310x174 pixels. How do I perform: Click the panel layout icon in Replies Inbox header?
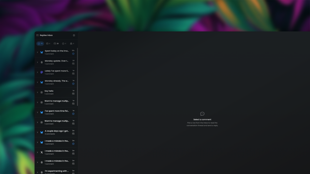74,35
